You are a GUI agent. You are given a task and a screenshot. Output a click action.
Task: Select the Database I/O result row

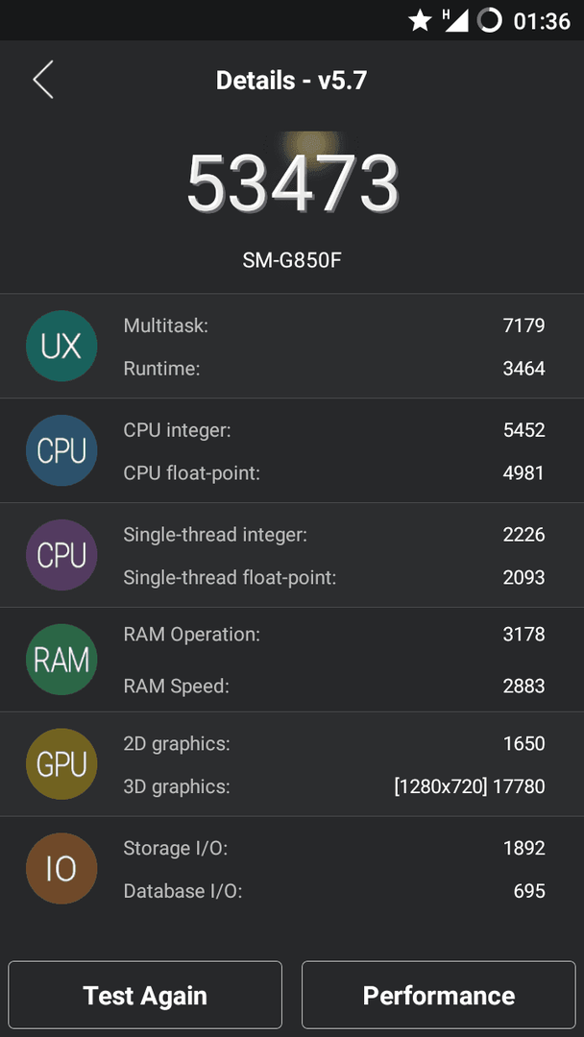[x=334, y=891]
